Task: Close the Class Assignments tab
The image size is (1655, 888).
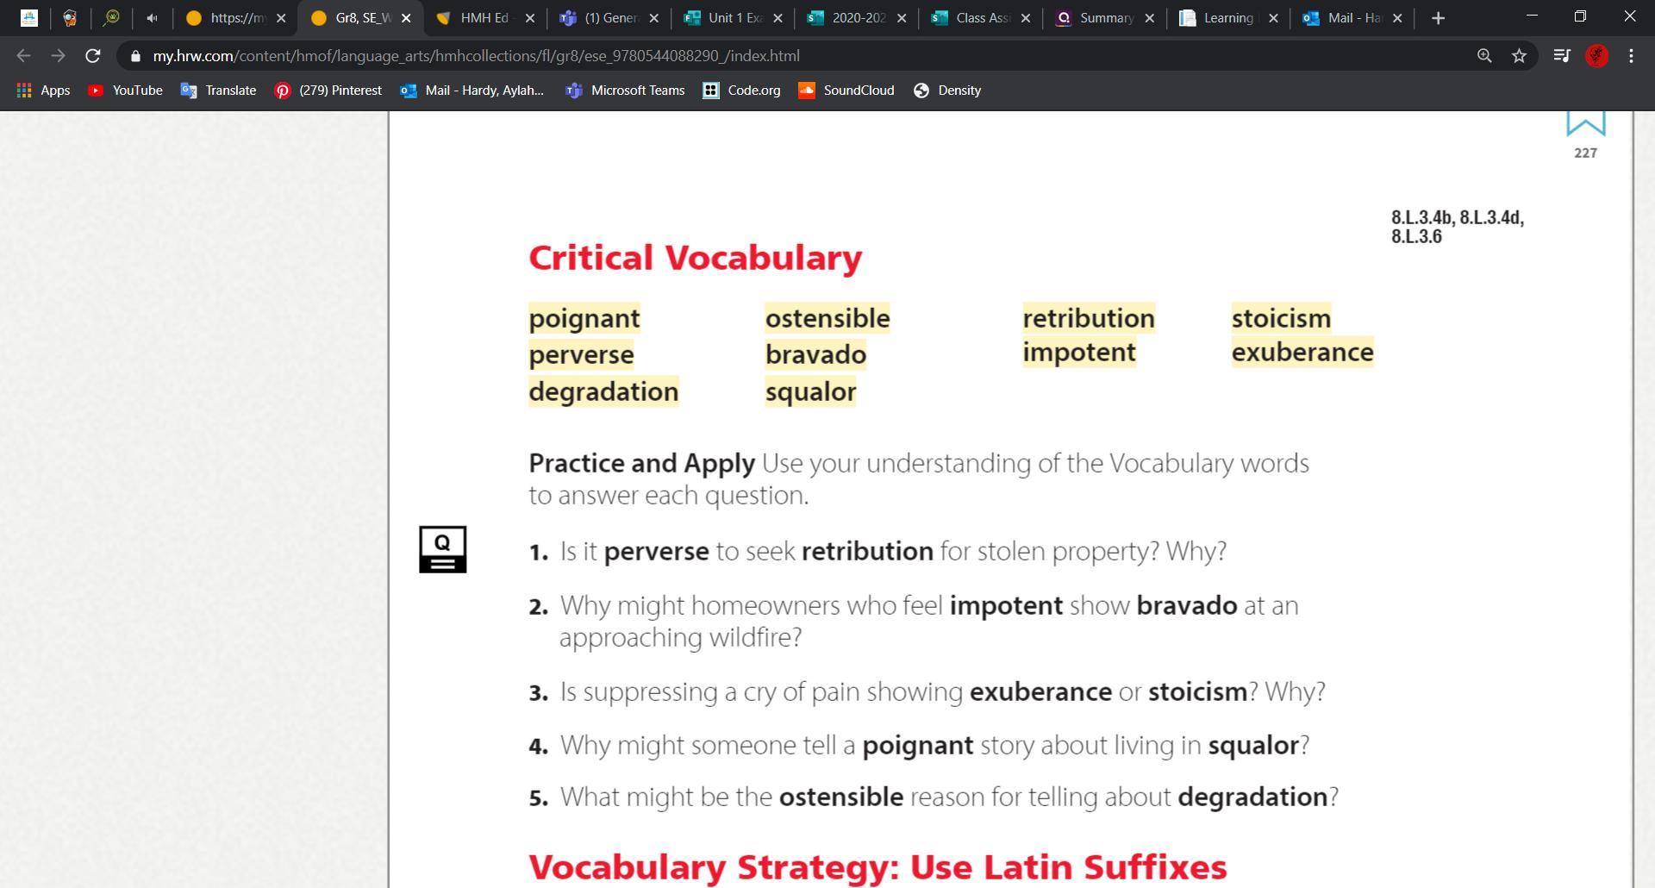Action: 1026,18
